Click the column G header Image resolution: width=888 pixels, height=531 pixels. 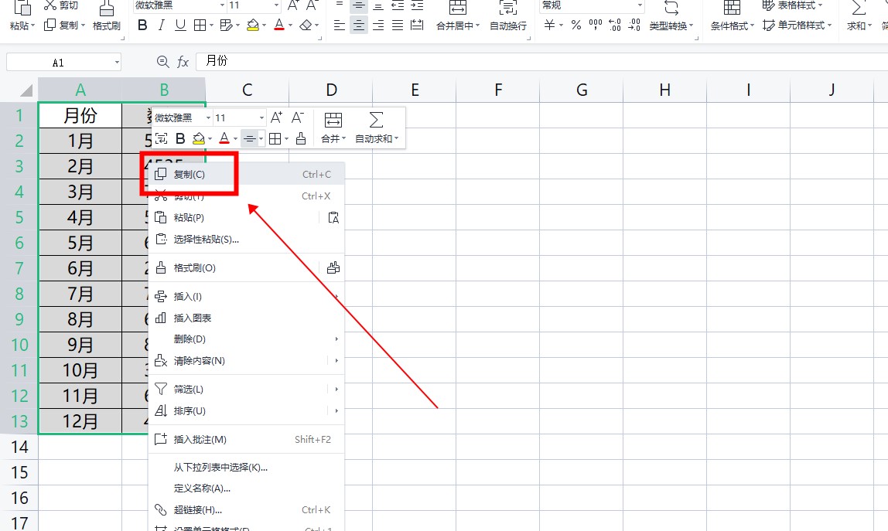582,90
